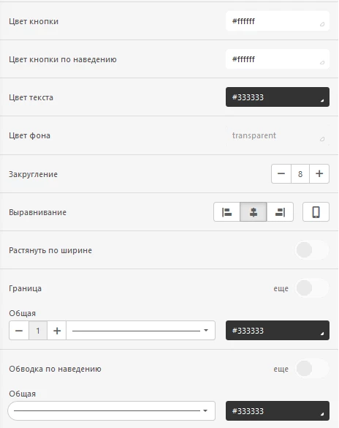Enable the Граница toggle
This screenshot has width=339, height=428.
click(312, 288)
